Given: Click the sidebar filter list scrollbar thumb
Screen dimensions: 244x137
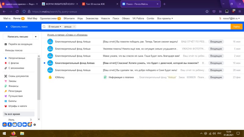Looking at the screenshot, I should coord(39,79).
